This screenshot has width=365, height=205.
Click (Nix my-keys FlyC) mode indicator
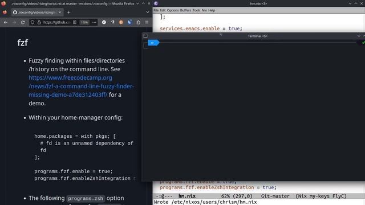point(321,196)
